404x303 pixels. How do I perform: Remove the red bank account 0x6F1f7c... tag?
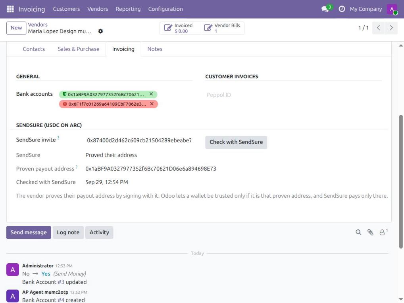152,104
